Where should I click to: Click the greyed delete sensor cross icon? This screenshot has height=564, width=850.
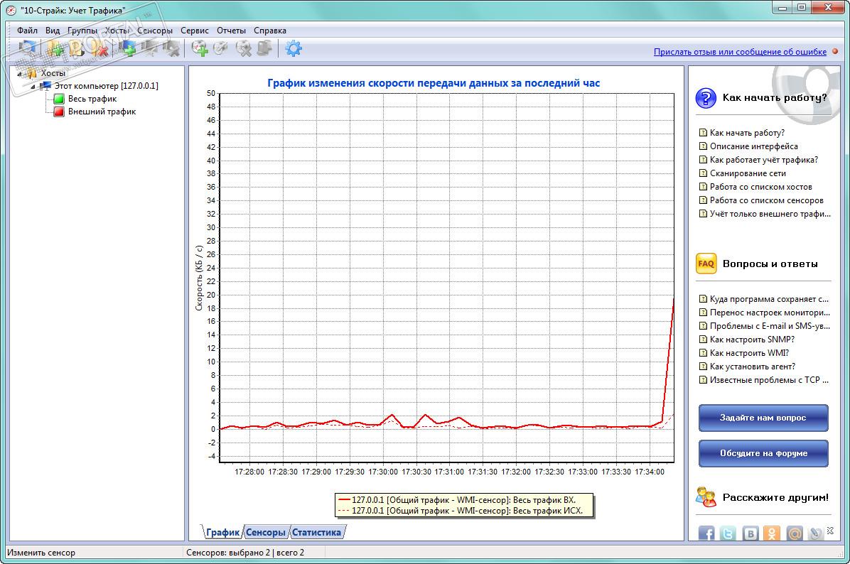click(x=243, y=49)
